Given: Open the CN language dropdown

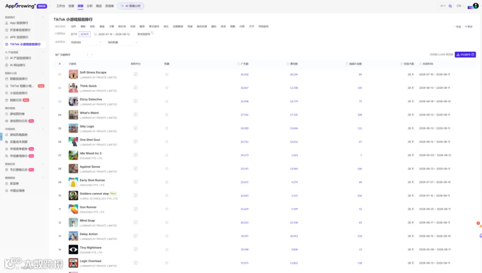Looking at the screenshot, I should click(x=460, y=6).
